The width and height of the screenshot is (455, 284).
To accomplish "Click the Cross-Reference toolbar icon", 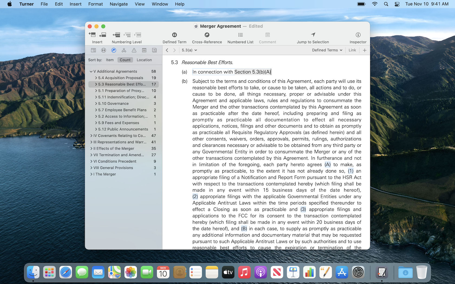I will click(207, 35).
